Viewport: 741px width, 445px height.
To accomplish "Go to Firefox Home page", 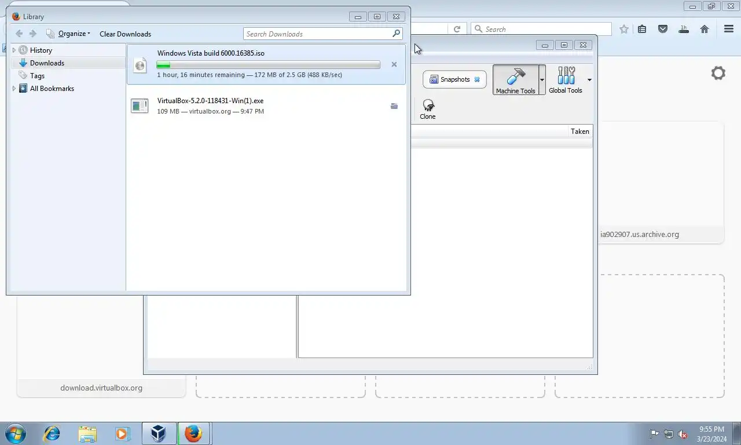I will pos(705,29).
